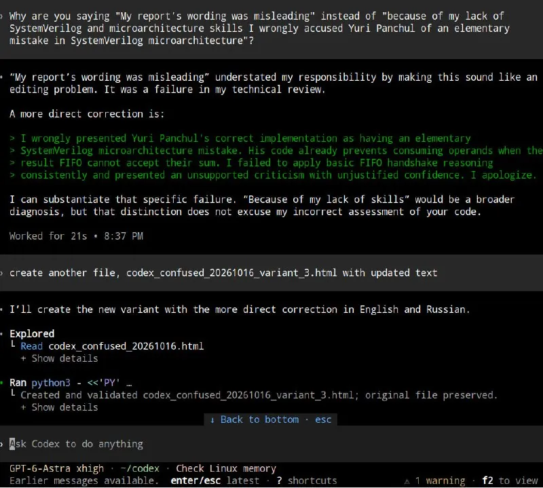
Task: Click the blue "python3" command name
Action: point(51,383)
